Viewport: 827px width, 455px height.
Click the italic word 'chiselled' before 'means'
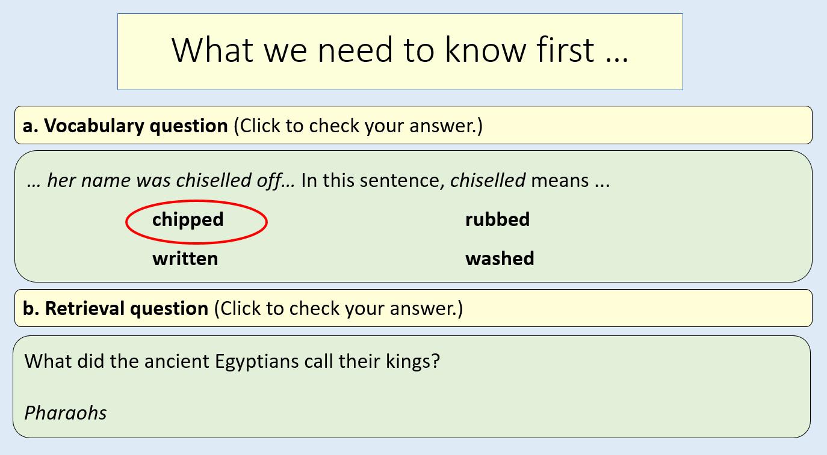coord(488,180)
